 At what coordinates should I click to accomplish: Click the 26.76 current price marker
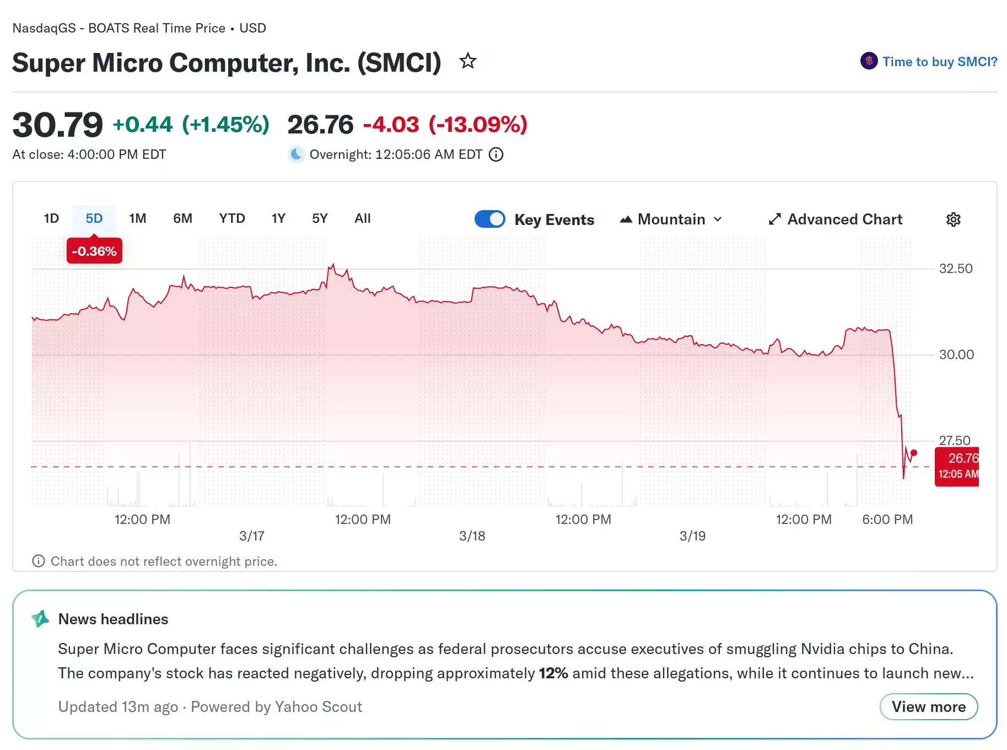click(957, 466)
